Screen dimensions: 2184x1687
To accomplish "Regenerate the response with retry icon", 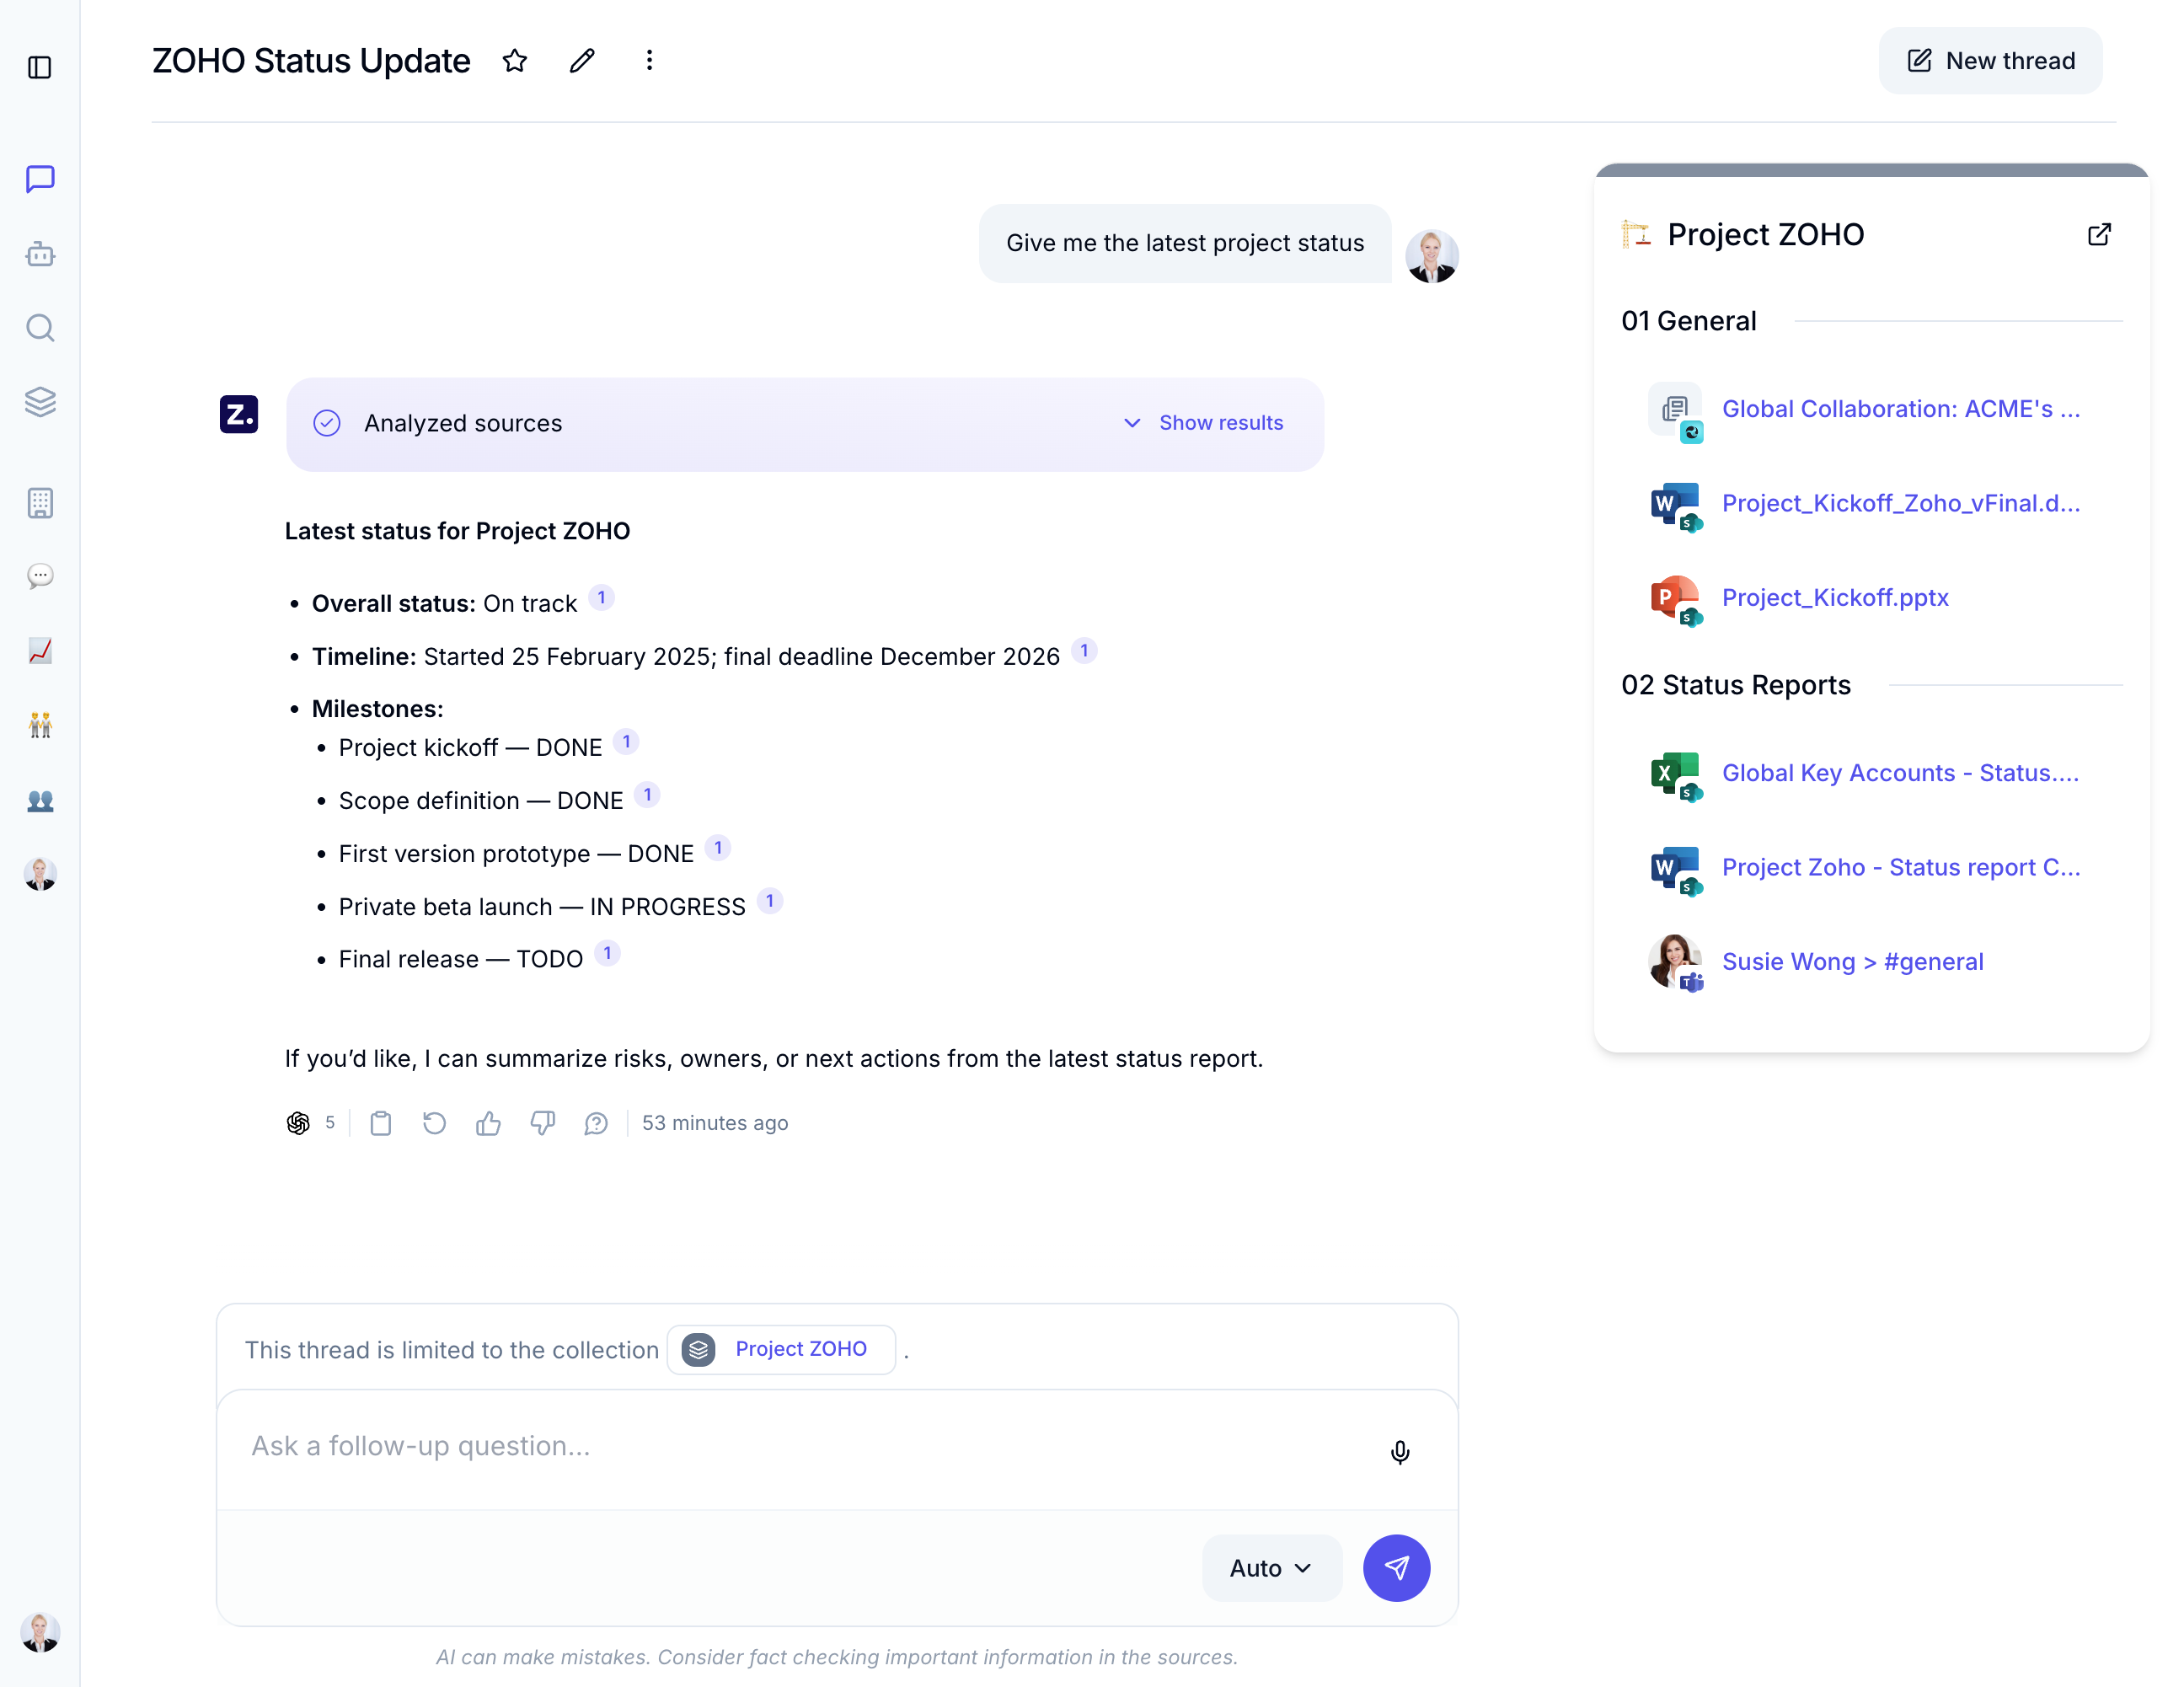I will [434, 1123].
